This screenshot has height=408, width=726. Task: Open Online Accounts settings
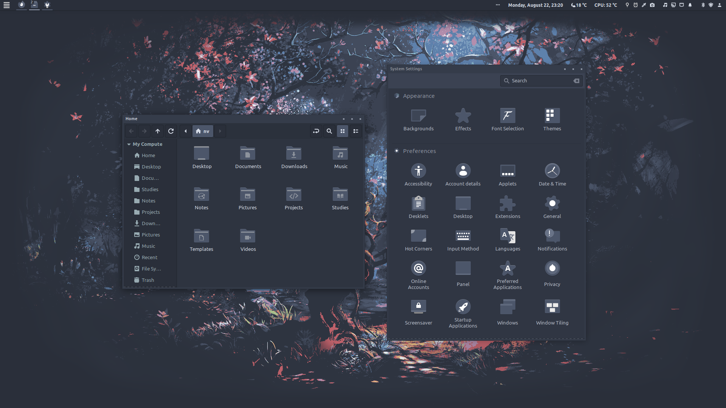click(418, 269)
